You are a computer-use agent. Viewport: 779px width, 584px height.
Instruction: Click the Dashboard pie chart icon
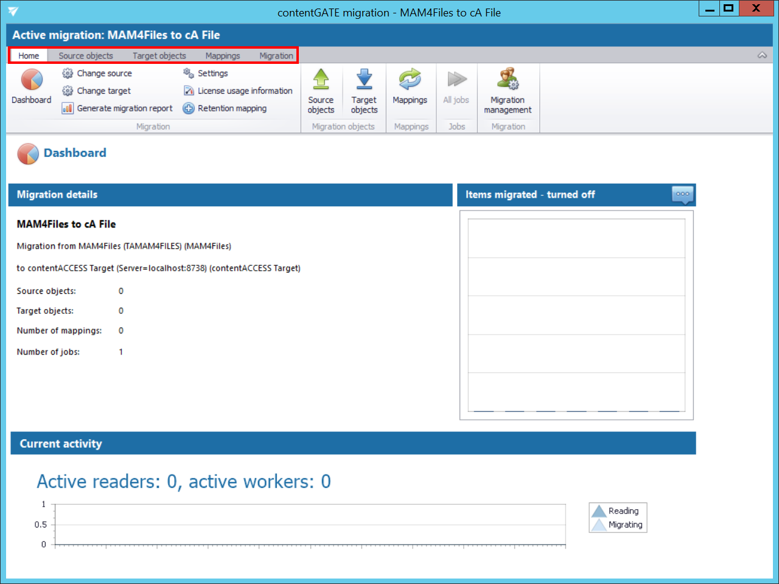click(32, 80)
